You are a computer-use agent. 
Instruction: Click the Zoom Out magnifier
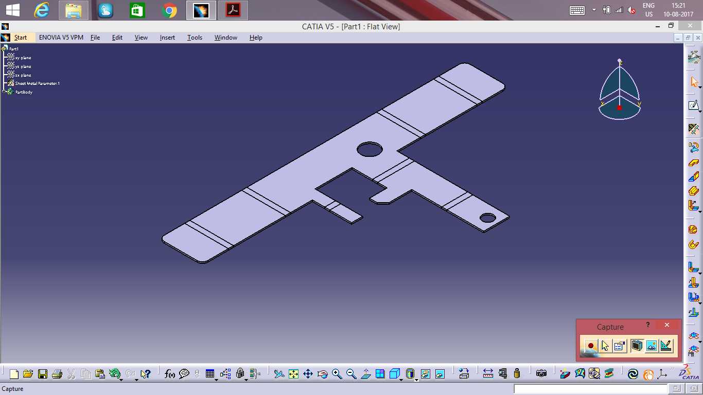(351, 374)
